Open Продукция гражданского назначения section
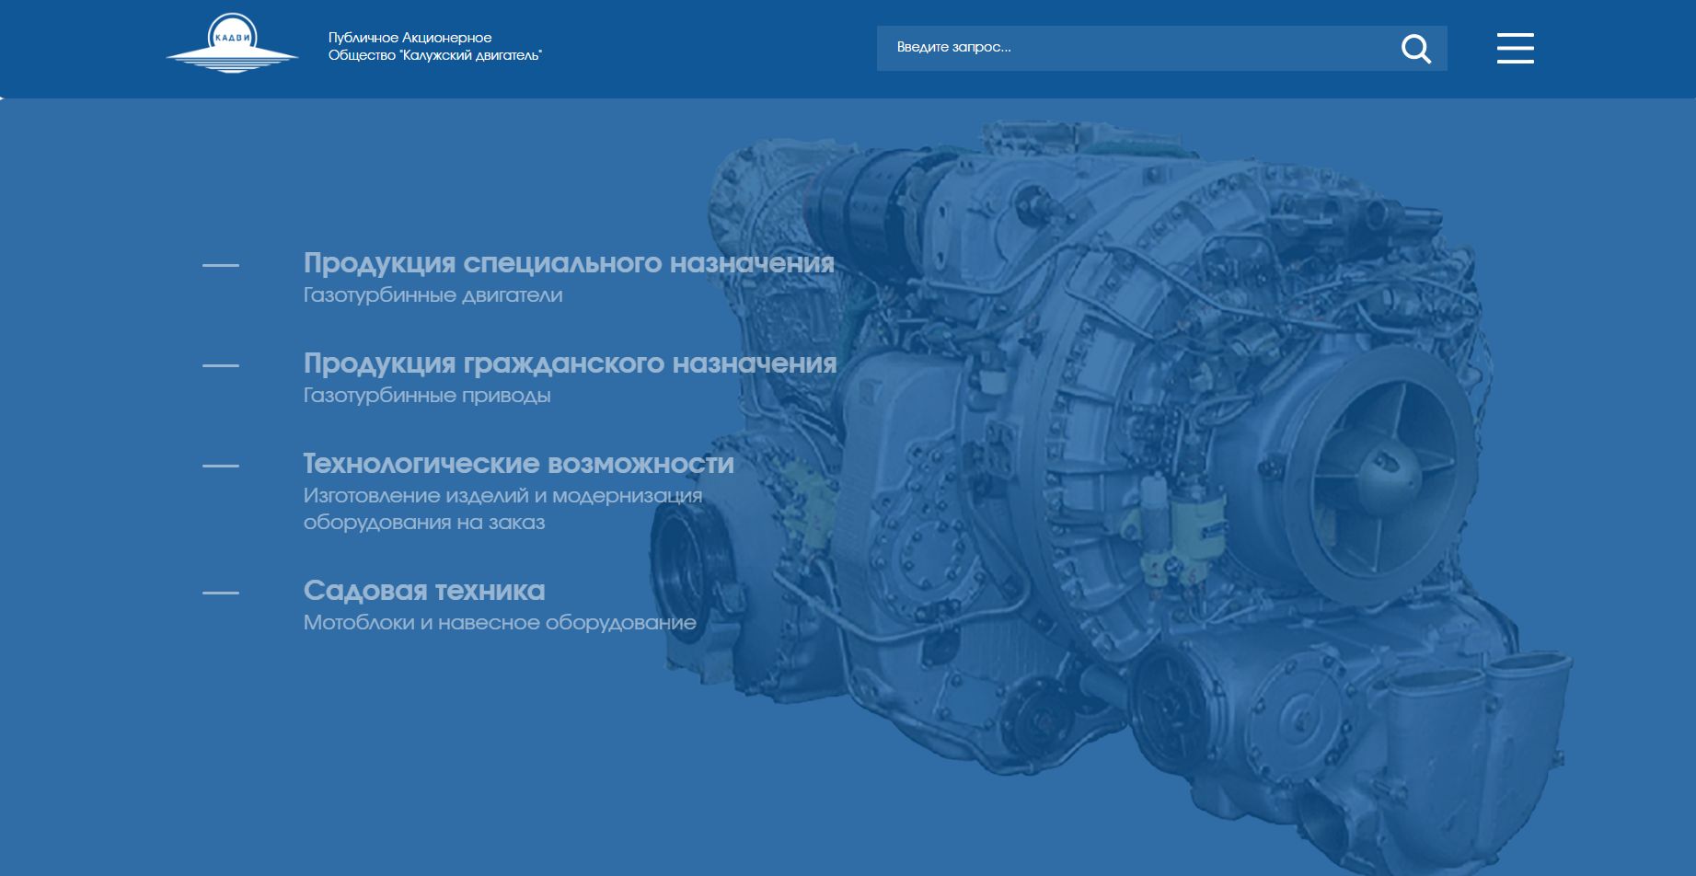The width and height of the screenshot is (1696, 876). pyautogui.click(x=570, y=363)
